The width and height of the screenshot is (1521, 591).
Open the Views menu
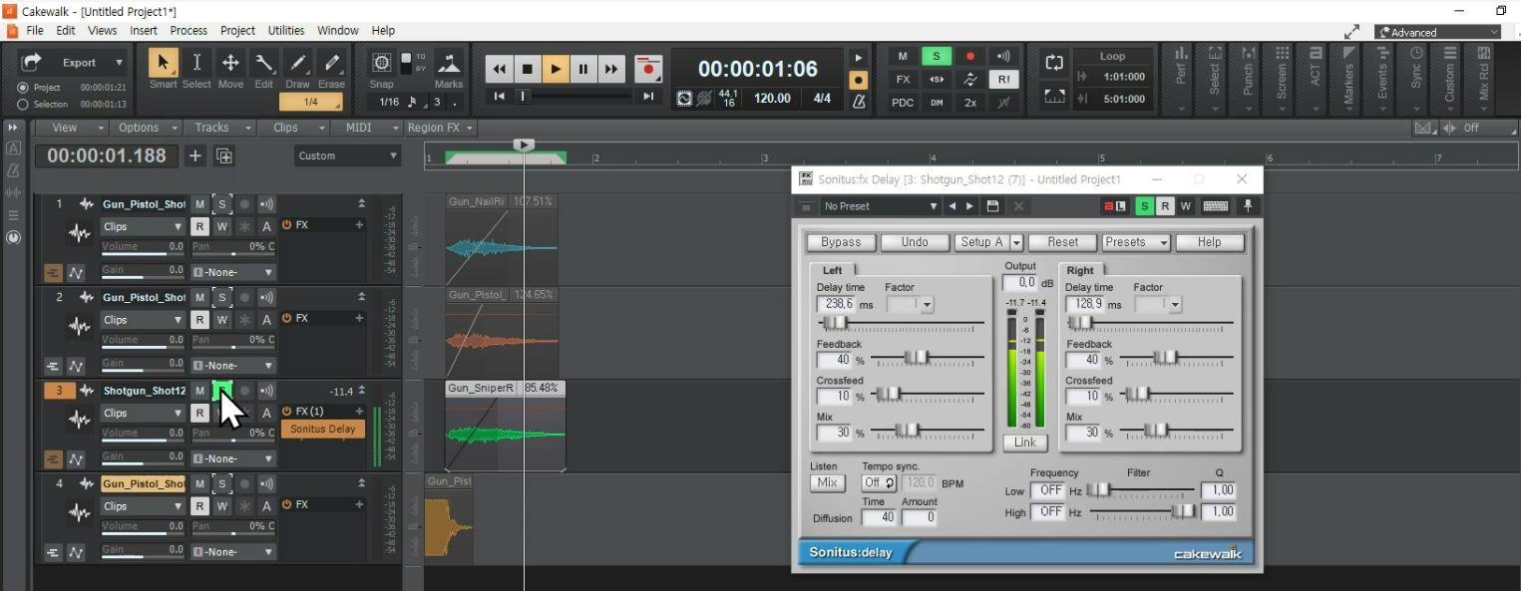[x=102, y=31]
